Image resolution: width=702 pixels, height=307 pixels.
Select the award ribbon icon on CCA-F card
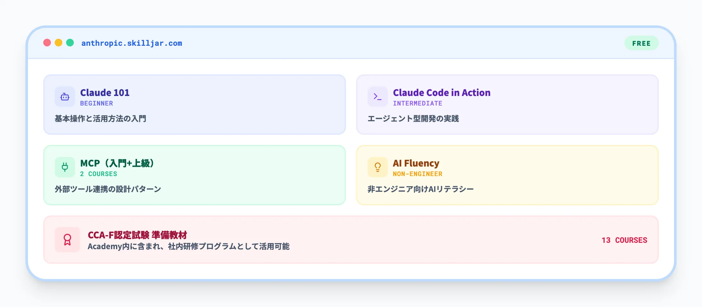(67, 240)
